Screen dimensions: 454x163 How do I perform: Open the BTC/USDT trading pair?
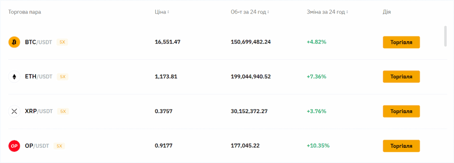pyautogui.click(x=39, y=42)
